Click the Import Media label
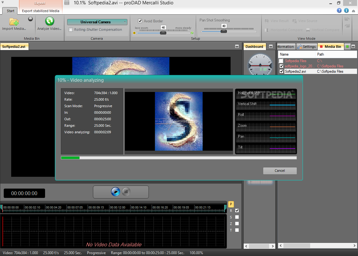The height and width of the screenshot is (256, 358). click(14, 29)
